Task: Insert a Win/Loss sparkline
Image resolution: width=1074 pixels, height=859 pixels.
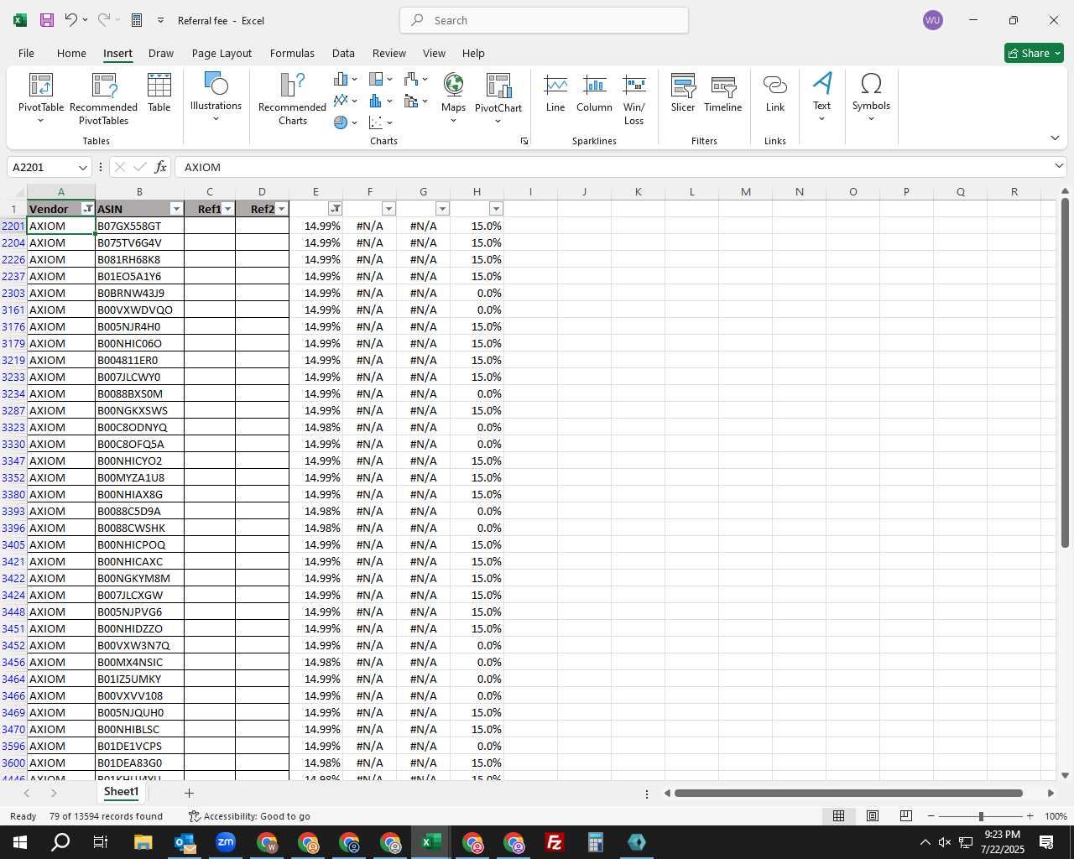Action: (x=634, y=99)
